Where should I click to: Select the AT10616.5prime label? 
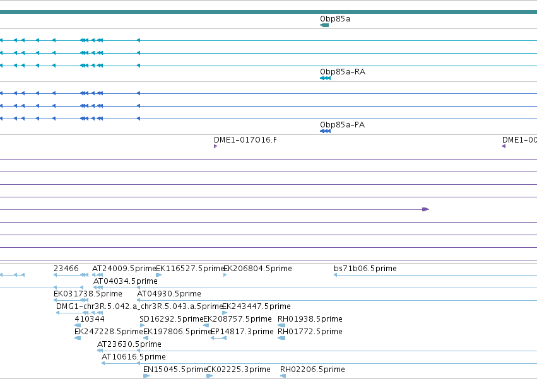(x=134, y=357)
